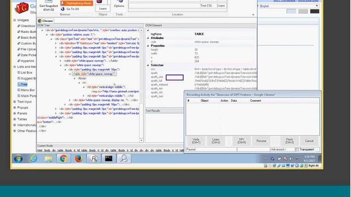The width and height of the screenshot is (351, 197).
Task: Open the Radio Button widget item
Action: [x=27, y=32]
